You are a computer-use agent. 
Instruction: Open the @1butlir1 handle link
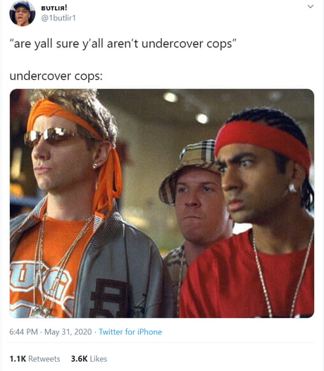pyautogui.click(x=58, y=18)
